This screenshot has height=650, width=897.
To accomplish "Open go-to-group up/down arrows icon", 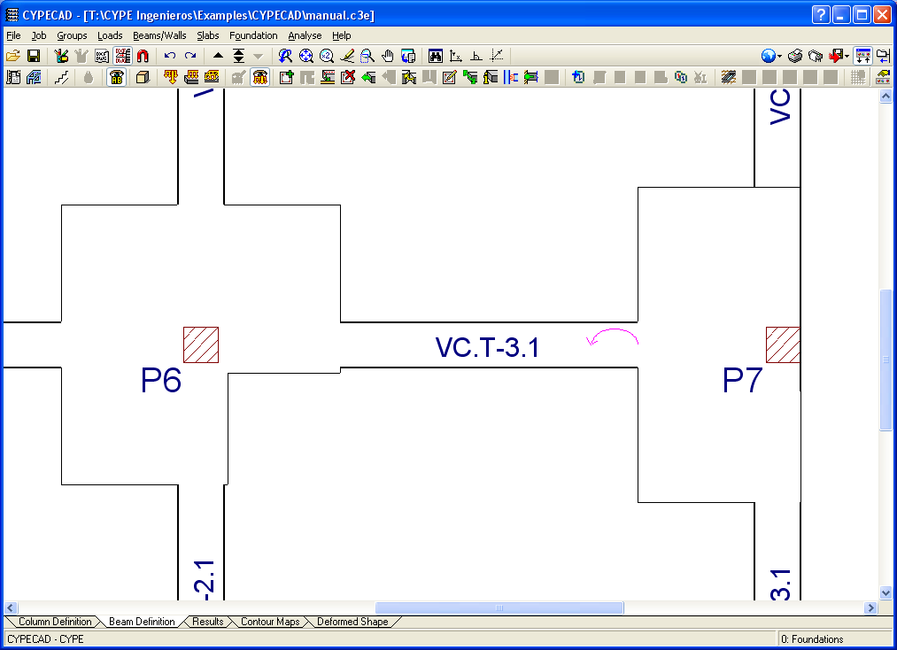I will click(x=238, y=56).
